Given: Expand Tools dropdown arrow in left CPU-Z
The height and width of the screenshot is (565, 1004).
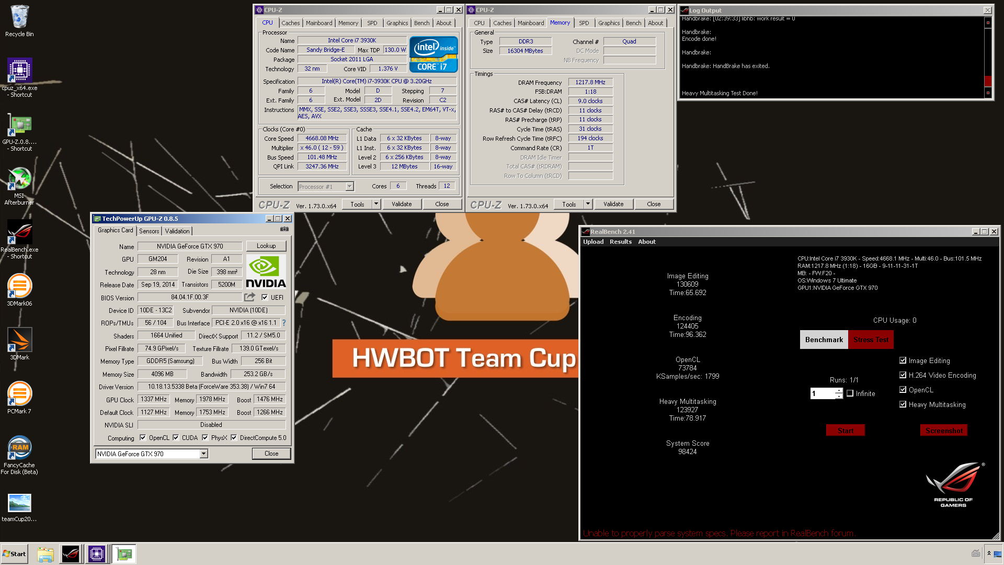Looking at the screenshot, I should [x=376, y=204].
